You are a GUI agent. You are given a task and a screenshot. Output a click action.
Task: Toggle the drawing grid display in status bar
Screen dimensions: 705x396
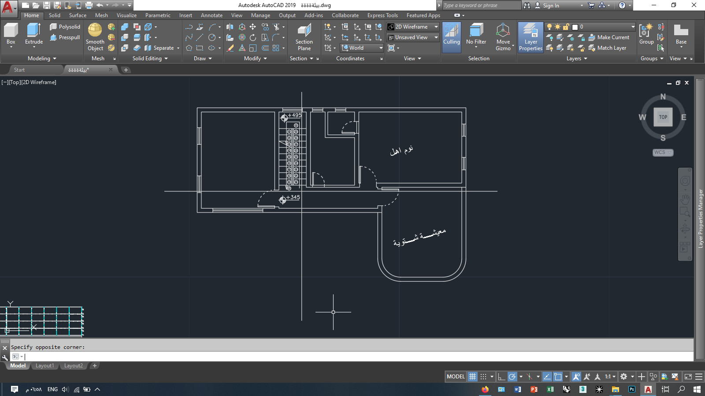472,377
